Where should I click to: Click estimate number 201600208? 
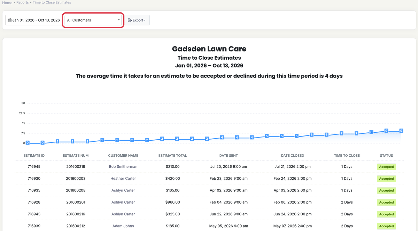76,190
